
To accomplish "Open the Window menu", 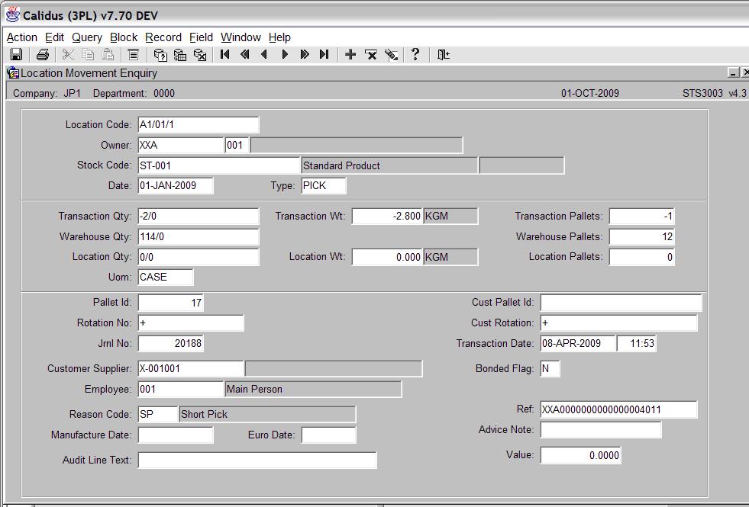I will click(x=241, y=37).
